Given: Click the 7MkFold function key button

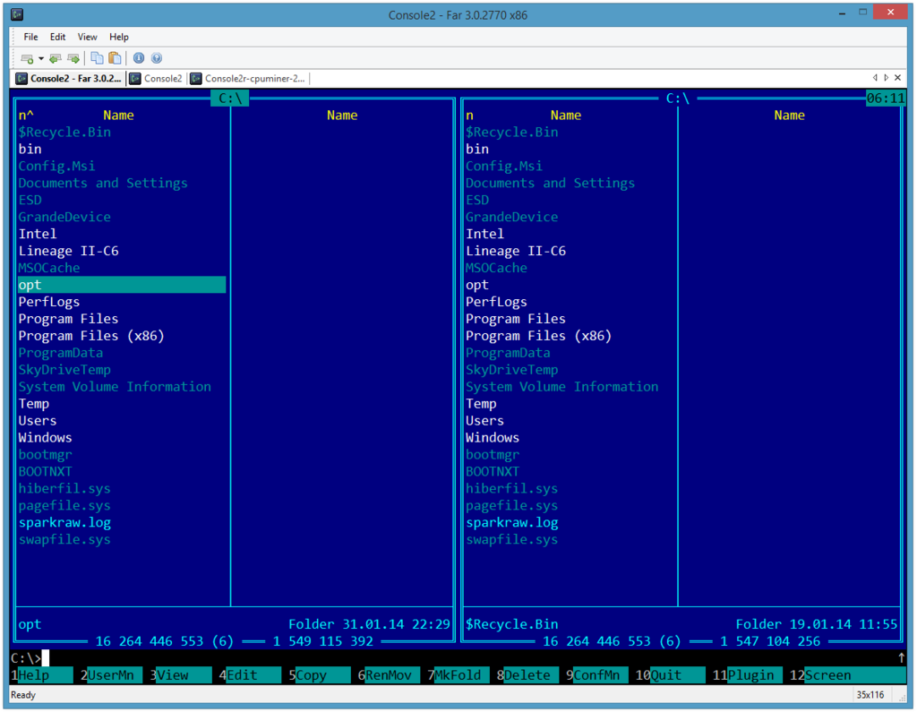Looking at the screenshot, I should [x=458, y=675].
